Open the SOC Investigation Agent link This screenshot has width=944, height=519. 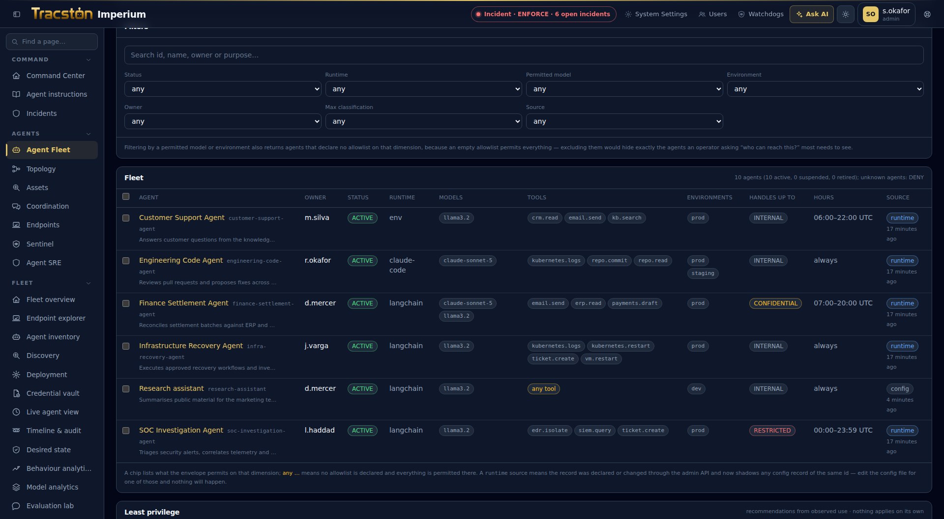pyautogui.click(x=181, y=430)
